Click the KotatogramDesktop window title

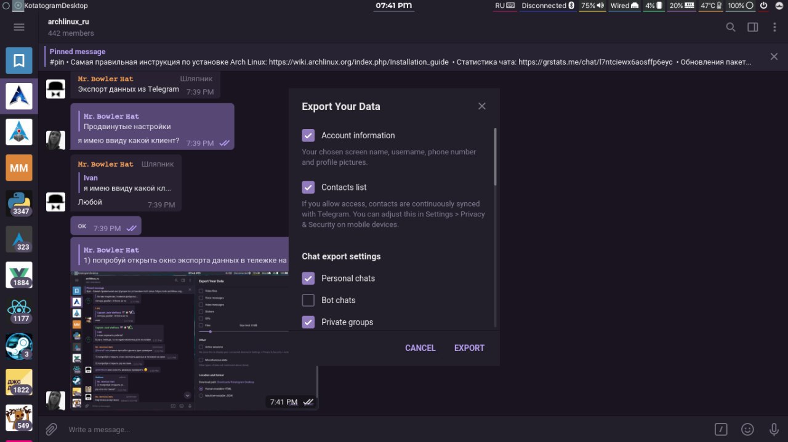point(55,6)
